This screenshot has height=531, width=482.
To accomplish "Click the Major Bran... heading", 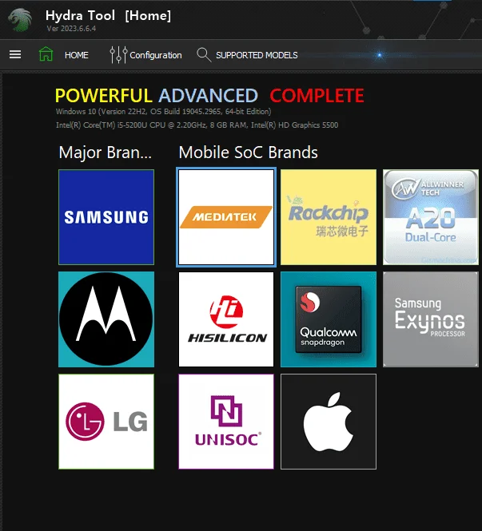I will point(105,153).
